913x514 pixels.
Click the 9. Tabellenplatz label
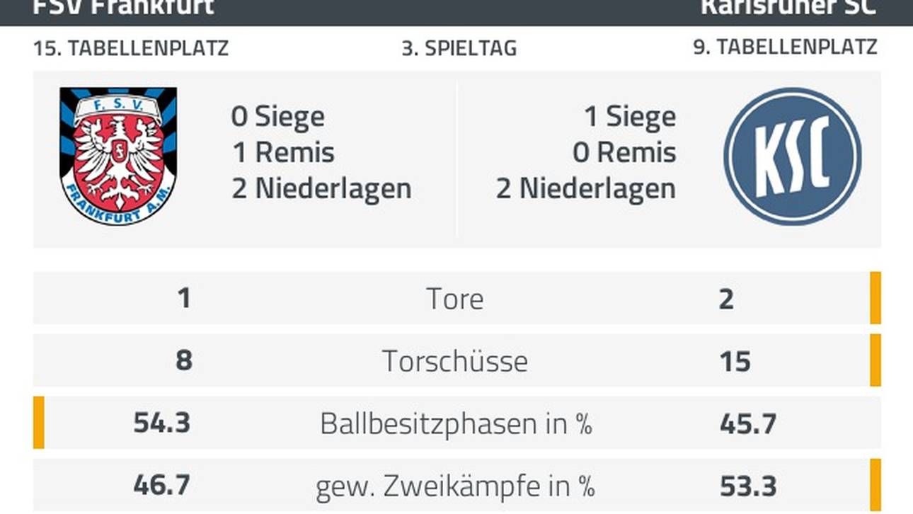coord(785,47)
